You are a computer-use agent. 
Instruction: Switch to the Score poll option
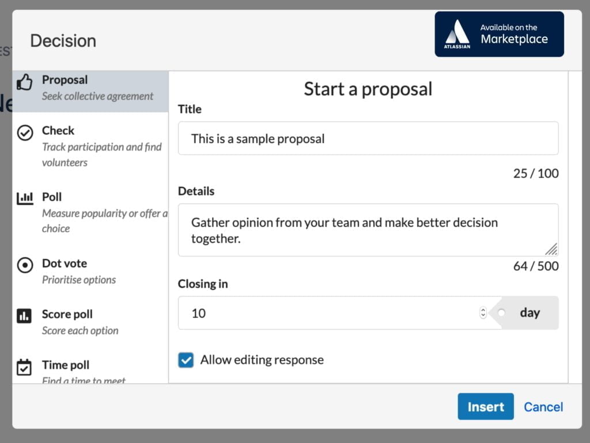pos(67,314)
